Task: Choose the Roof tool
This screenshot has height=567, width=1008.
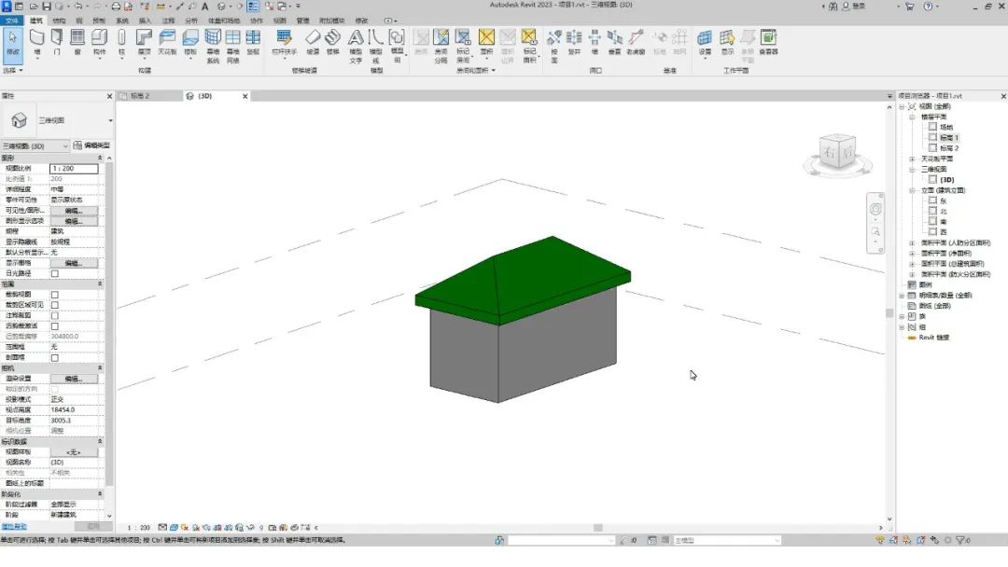Action: click(144, 41)
